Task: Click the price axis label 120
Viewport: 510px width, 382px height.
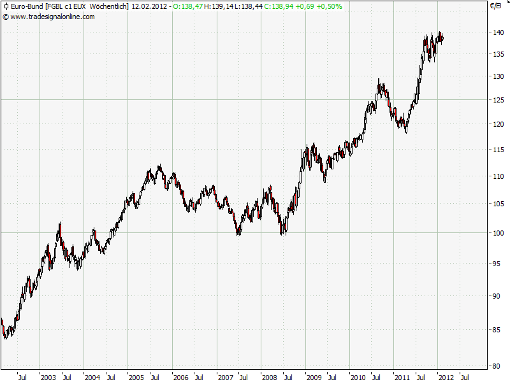Action: point(499,124)
